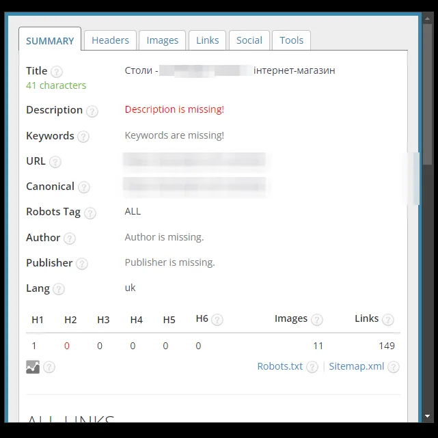Open the Headers tab

pos(110,40)
